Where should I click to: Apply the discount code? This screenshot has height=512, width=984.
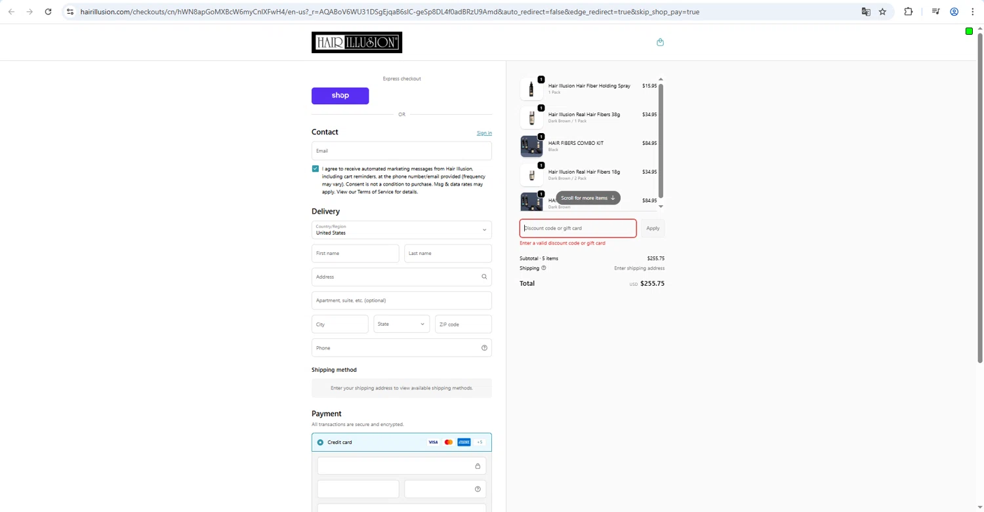pyautogui.click(x=653, y=228)
